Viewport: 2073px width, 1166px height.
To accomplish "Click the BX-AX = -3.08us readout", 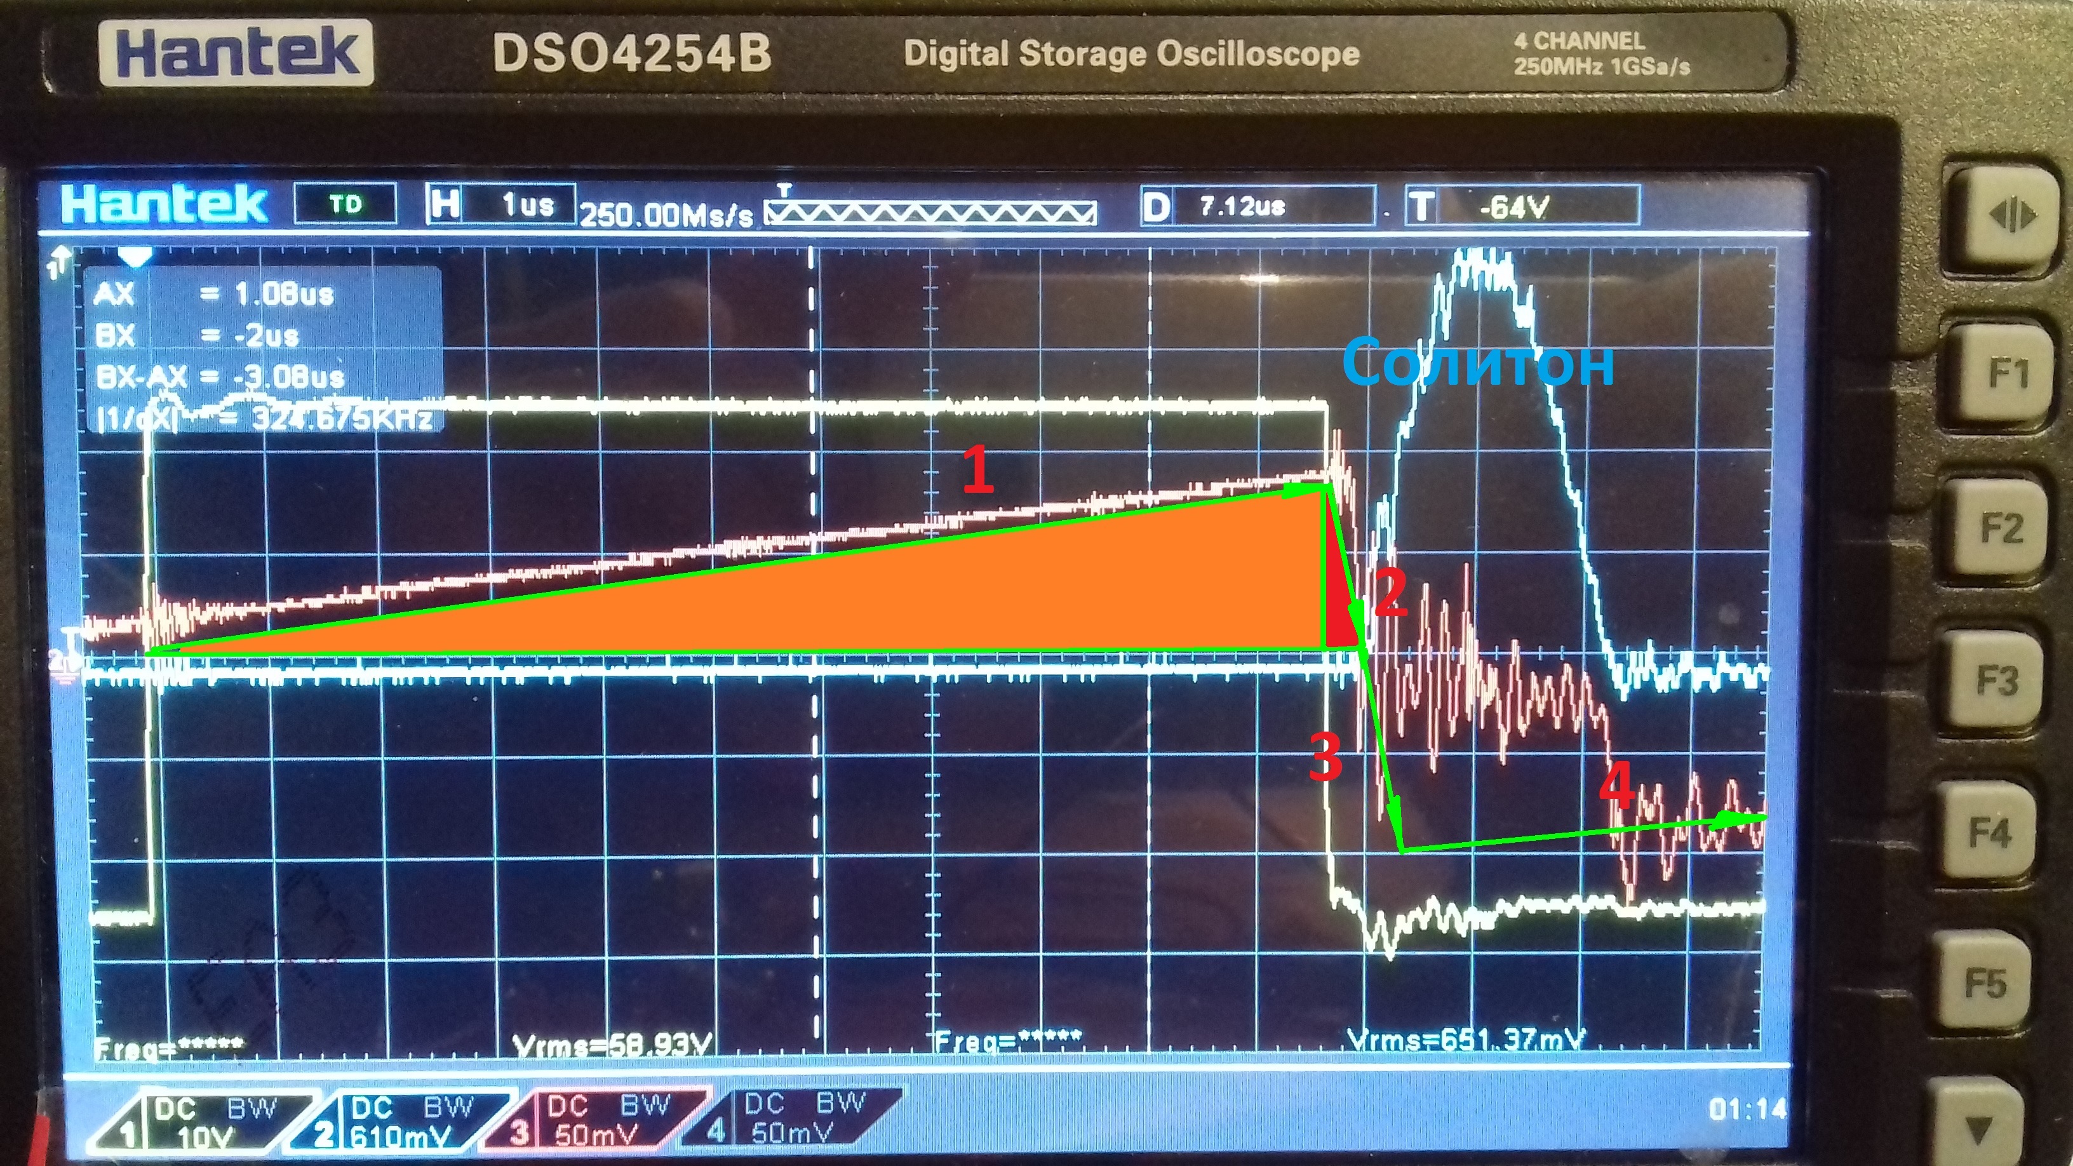I will tap(220, 377).
